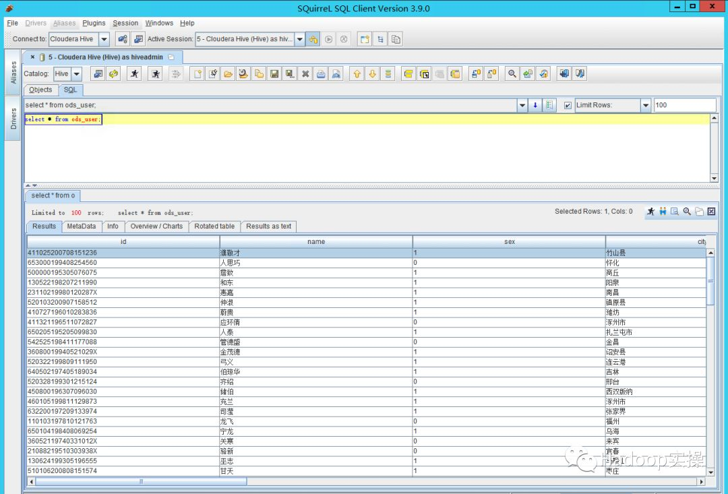The image size is (728, 494).
Task: Click the id column header
Action: click(x=123, y=241)
